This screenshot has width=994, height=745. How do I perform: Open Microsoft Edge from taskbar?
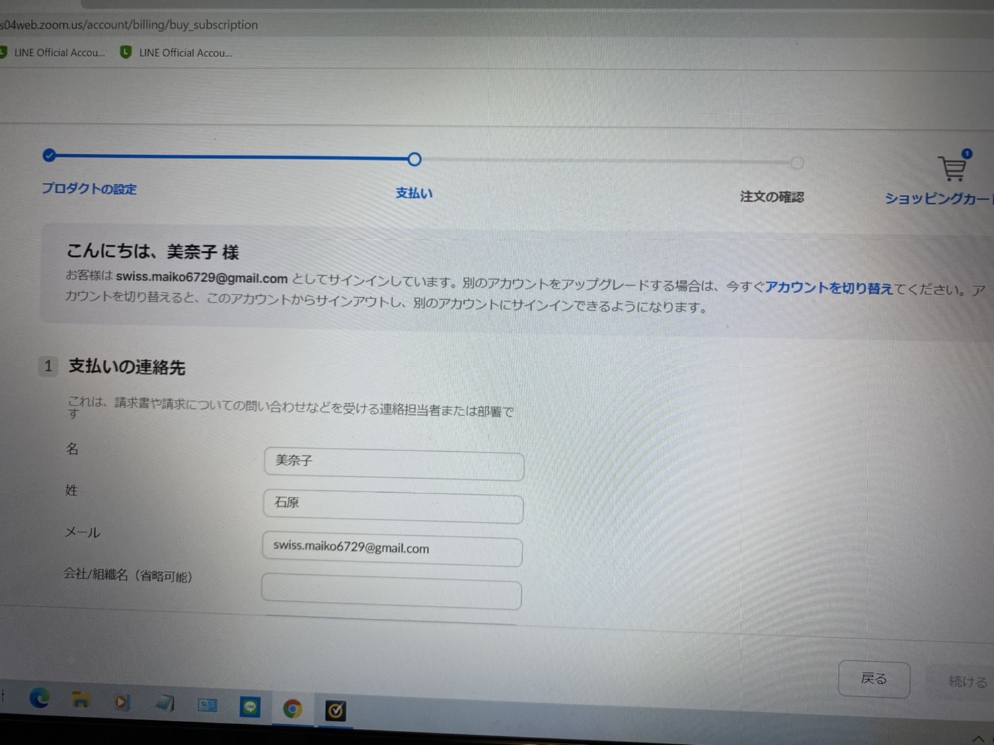point(39,699)
